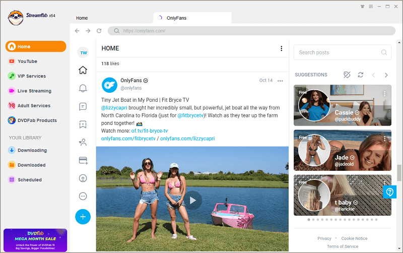
Task: Show next suggestions
Action: [386, 75]
